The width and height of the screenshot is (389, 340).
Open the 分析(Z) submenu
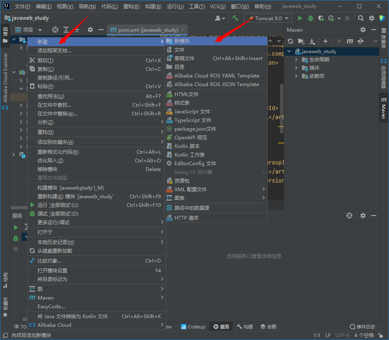click(x=97, y=122)
